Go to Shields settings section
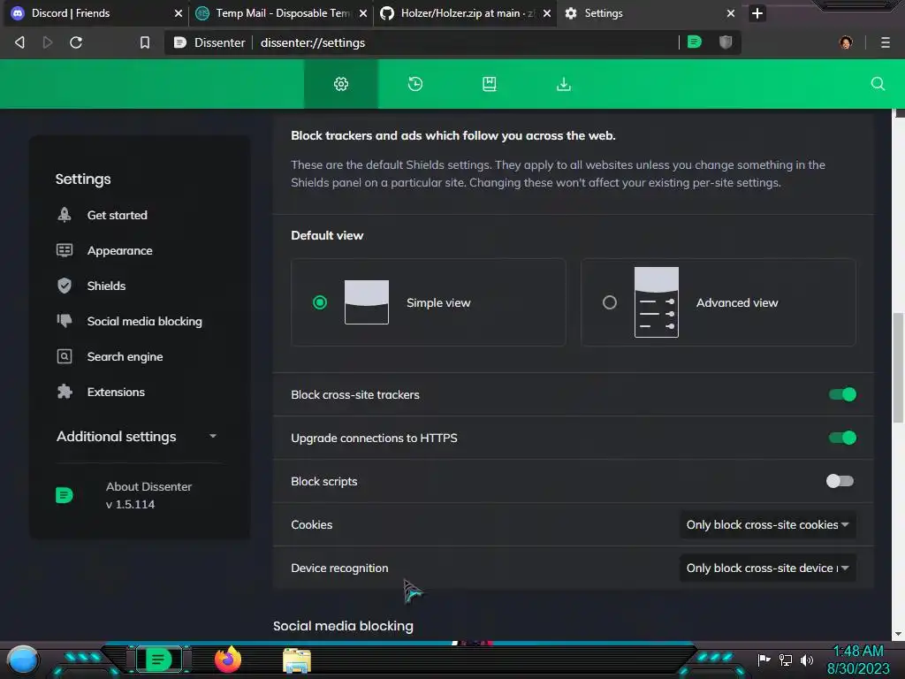 click(106, 286)
